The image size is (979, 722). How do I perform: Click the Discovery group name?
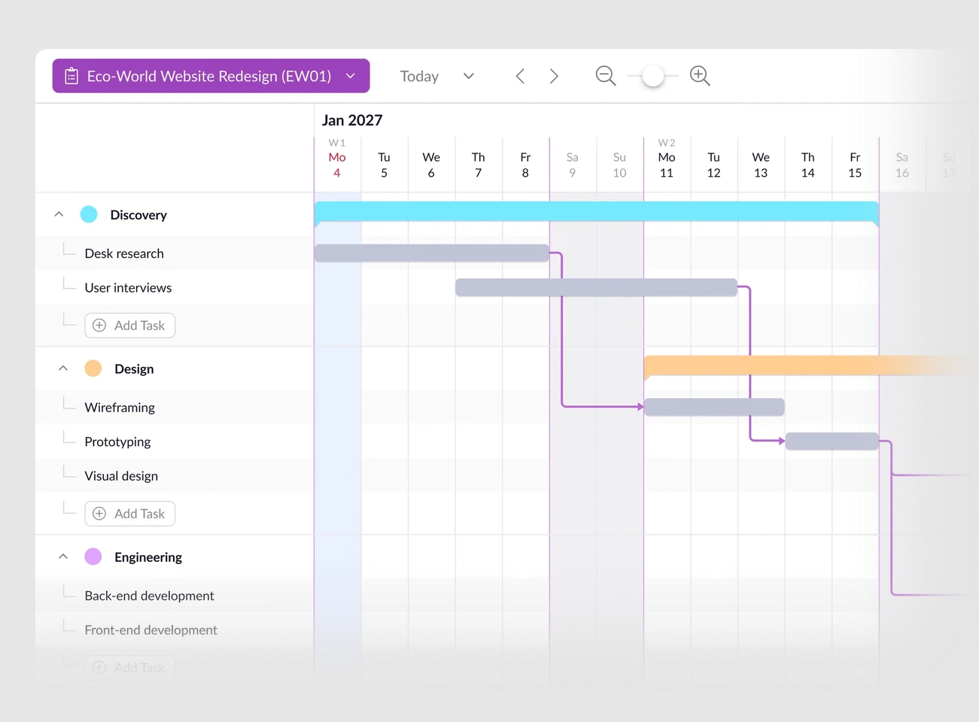click(138, 214)
